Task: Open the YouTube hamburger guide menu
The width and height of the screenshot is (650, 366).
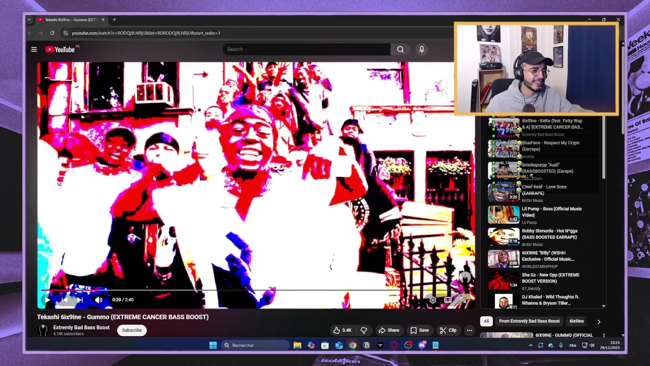Action: tap(34, 49)
